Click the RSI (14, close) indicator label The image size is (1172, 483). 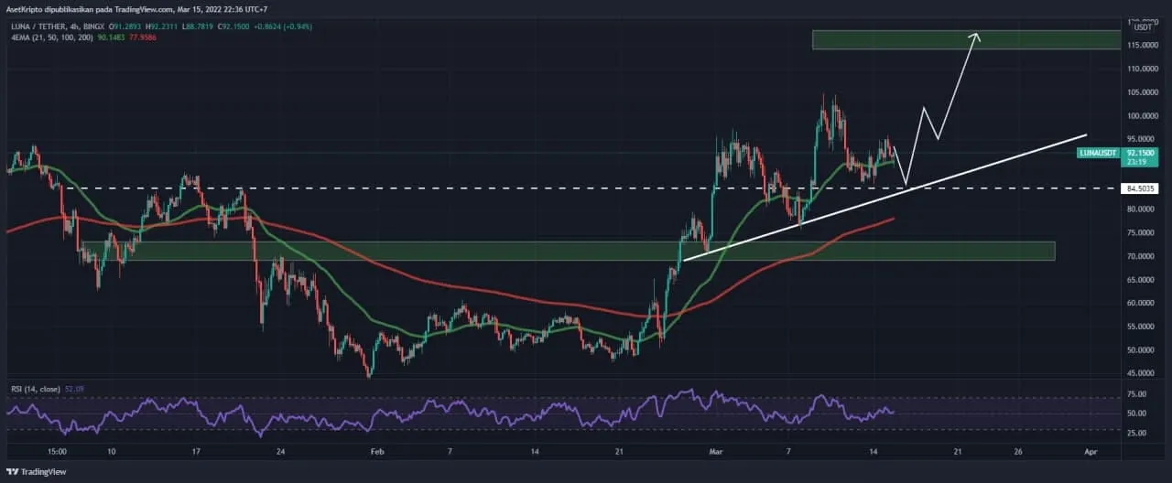click(x=37, y=389)
